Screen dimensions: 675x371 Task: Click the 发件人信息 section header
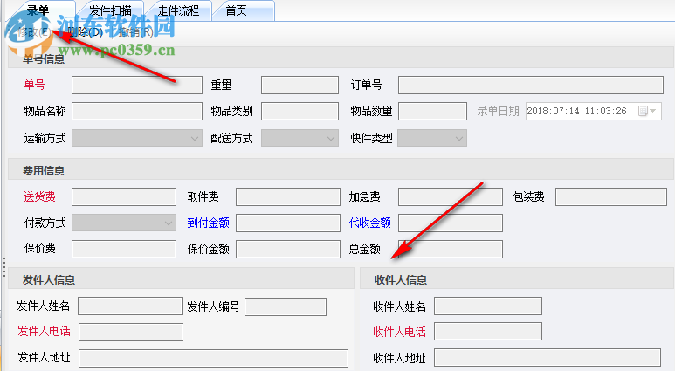pos(182,278)
